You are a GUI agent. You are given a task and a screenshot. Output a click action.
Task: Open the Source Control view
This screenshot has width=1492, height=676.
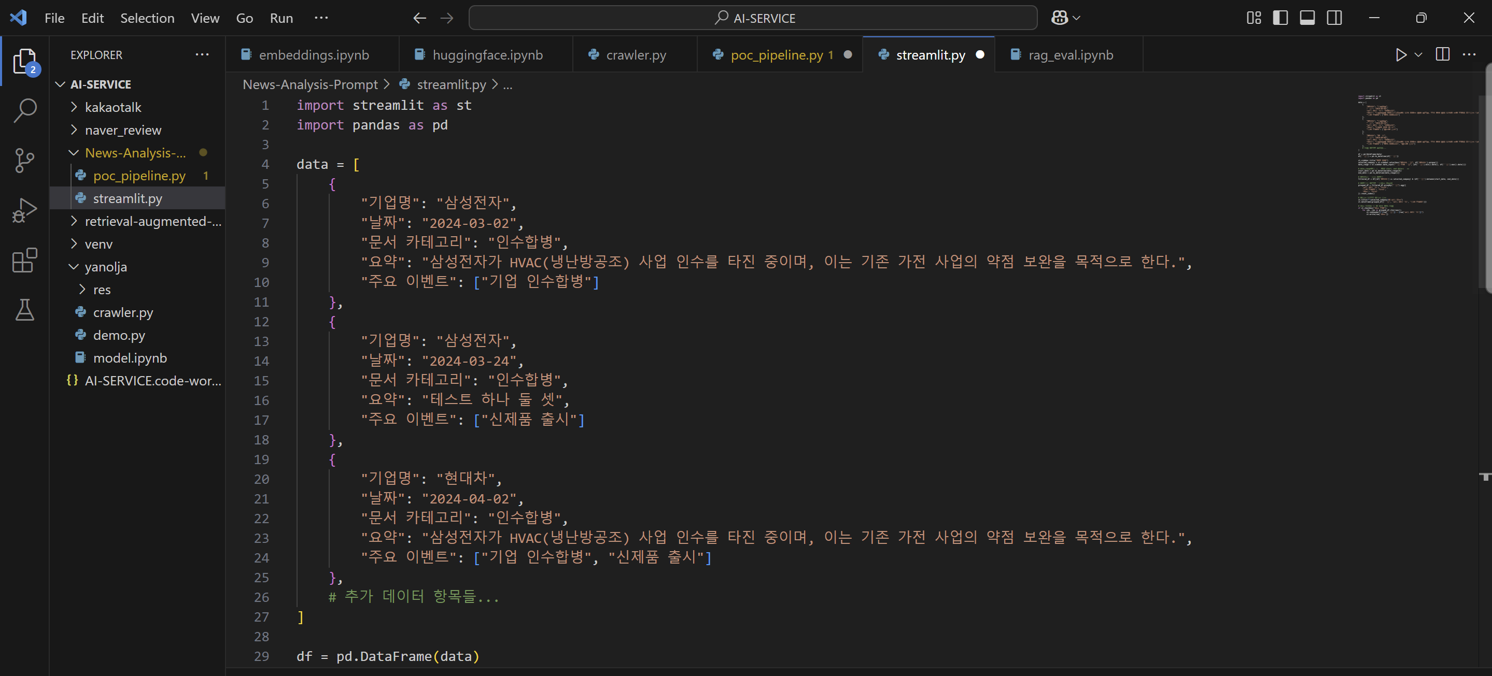coord(25,160)
